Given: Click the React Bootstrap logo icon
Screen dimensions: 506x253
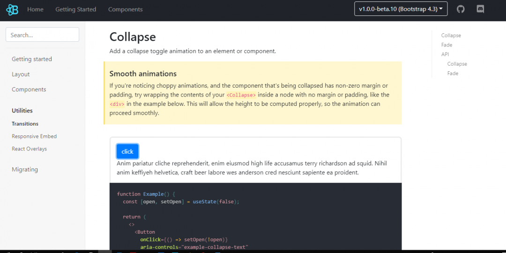Looking at the screenshot, I should tap(12, 10).
